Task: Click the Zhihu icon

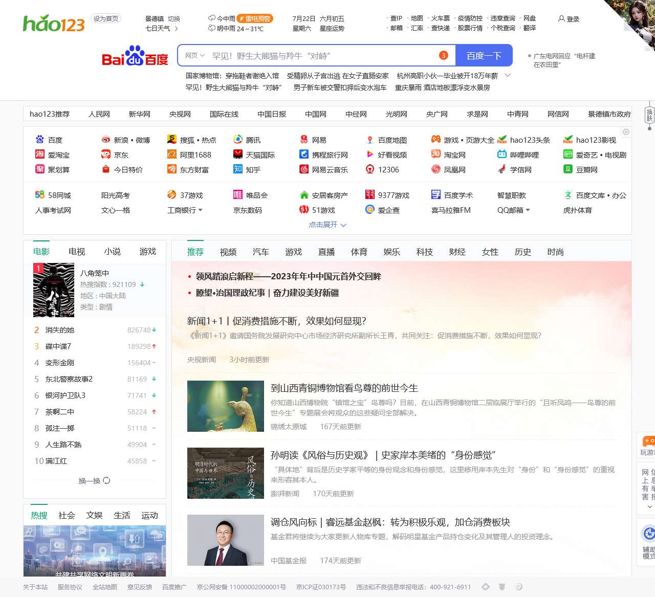Action: 238,169
